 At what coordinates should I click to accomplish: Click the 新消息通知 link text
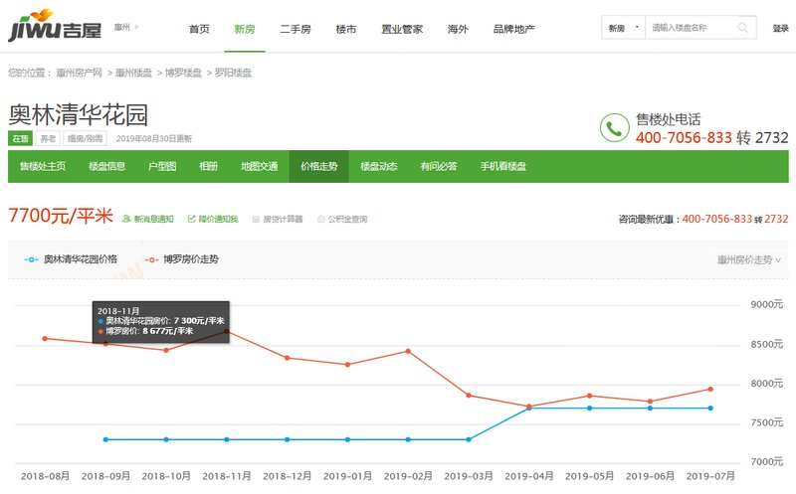pyautogui.click(x=153, y=219)
